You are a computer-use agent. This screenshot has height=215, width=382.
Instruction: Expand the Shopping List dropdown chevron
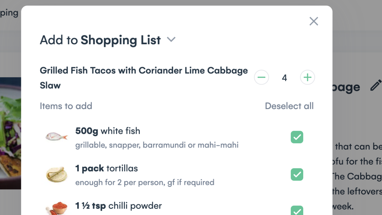tap(171, 39)
